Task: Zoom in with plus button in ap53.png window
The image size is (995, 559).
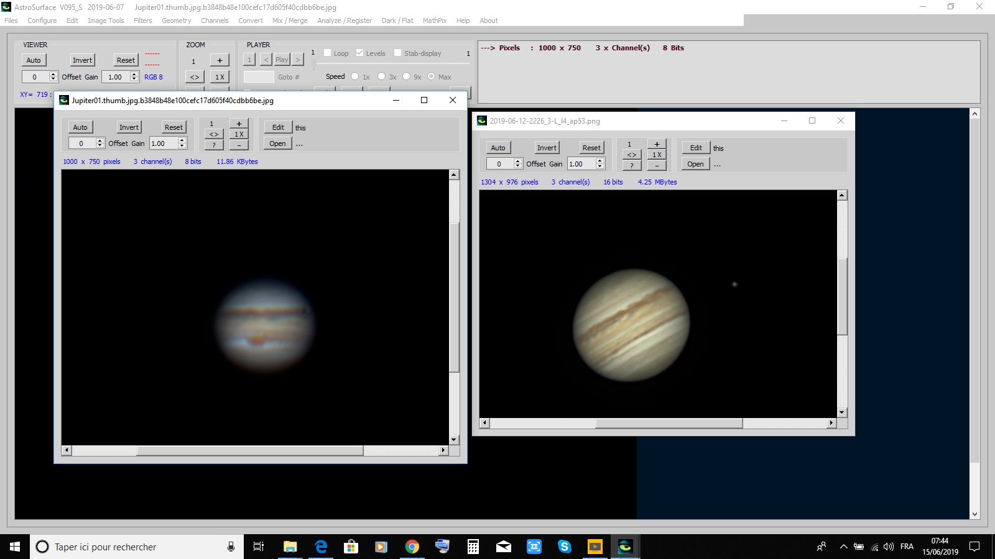Action: tap(657, 144)
